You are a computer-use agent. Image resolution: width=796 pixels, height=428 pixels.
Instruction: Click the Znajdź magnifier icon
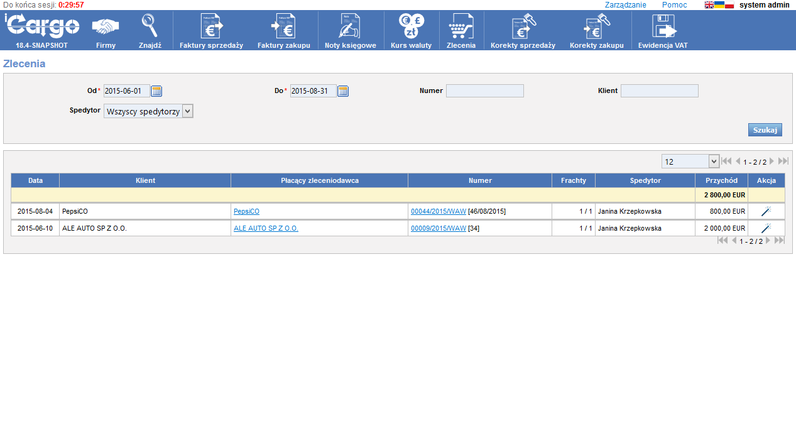click(x=150, y=27)
